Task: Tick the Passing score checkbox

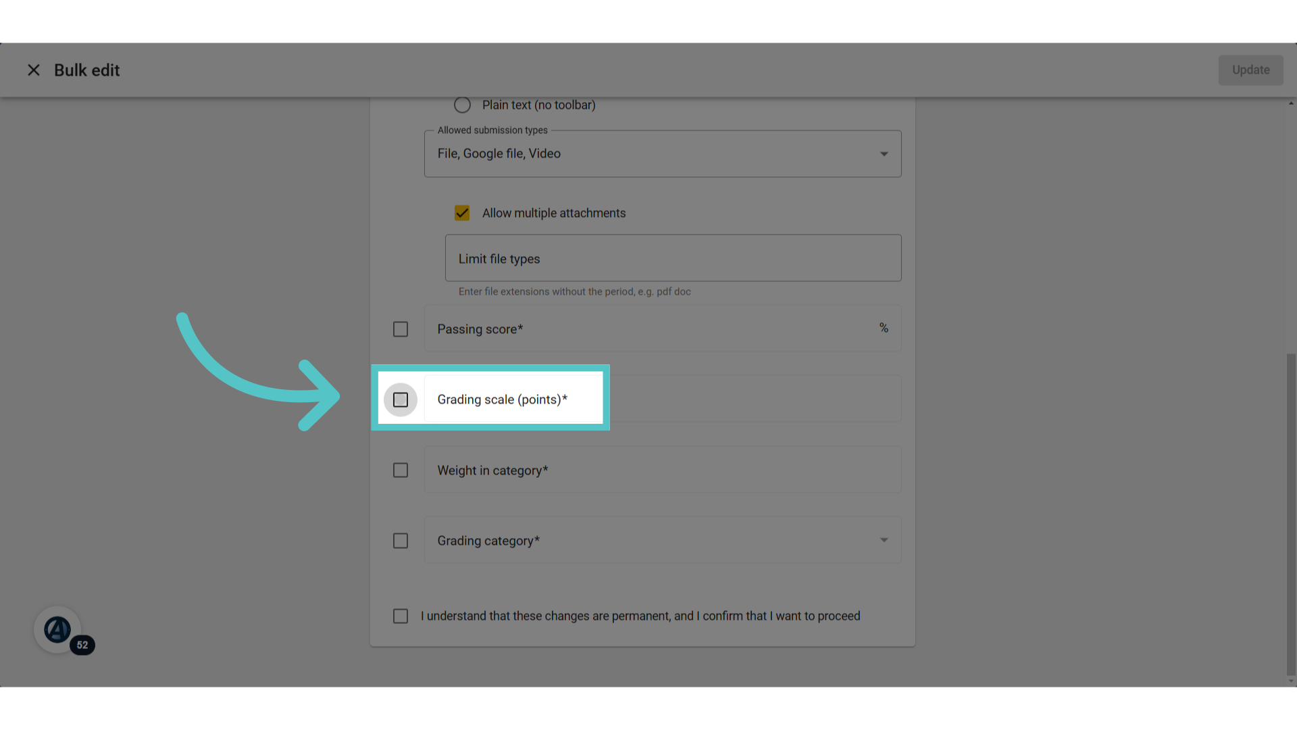Action: click(401, 329)
